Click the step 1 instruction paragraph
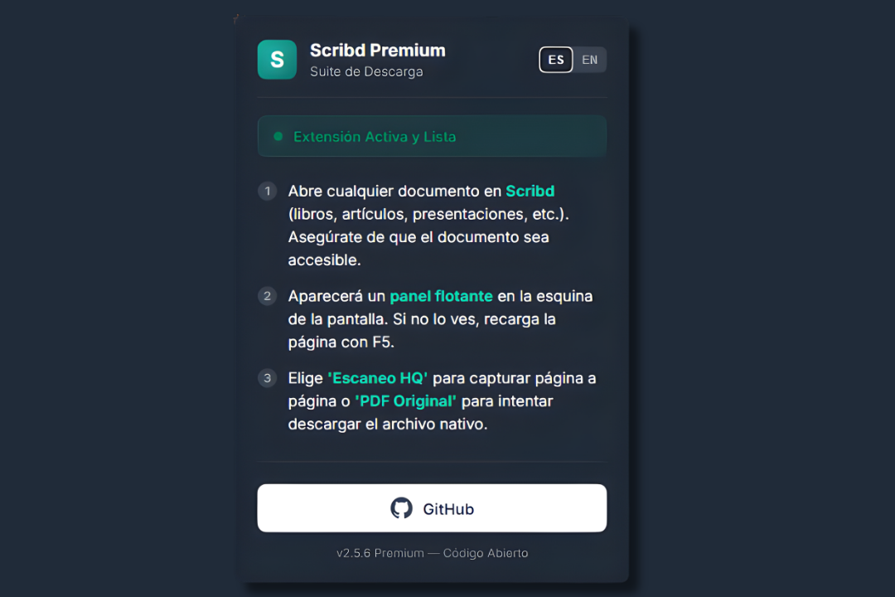This screenshot has width=895, height=597. click(x=428, y=225)
